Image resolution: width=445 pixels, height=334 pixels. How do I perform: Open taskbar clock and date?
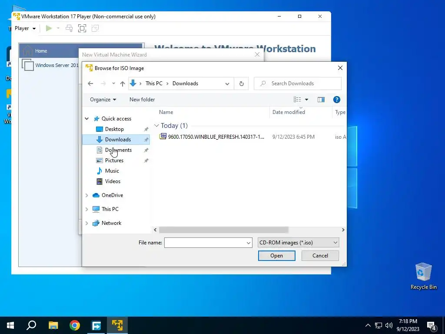click(x=408, y=325)
